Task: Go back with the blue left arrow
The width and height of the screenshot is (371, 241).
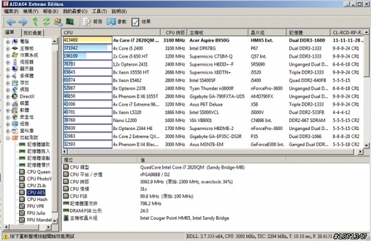Action: pos(11,22)
